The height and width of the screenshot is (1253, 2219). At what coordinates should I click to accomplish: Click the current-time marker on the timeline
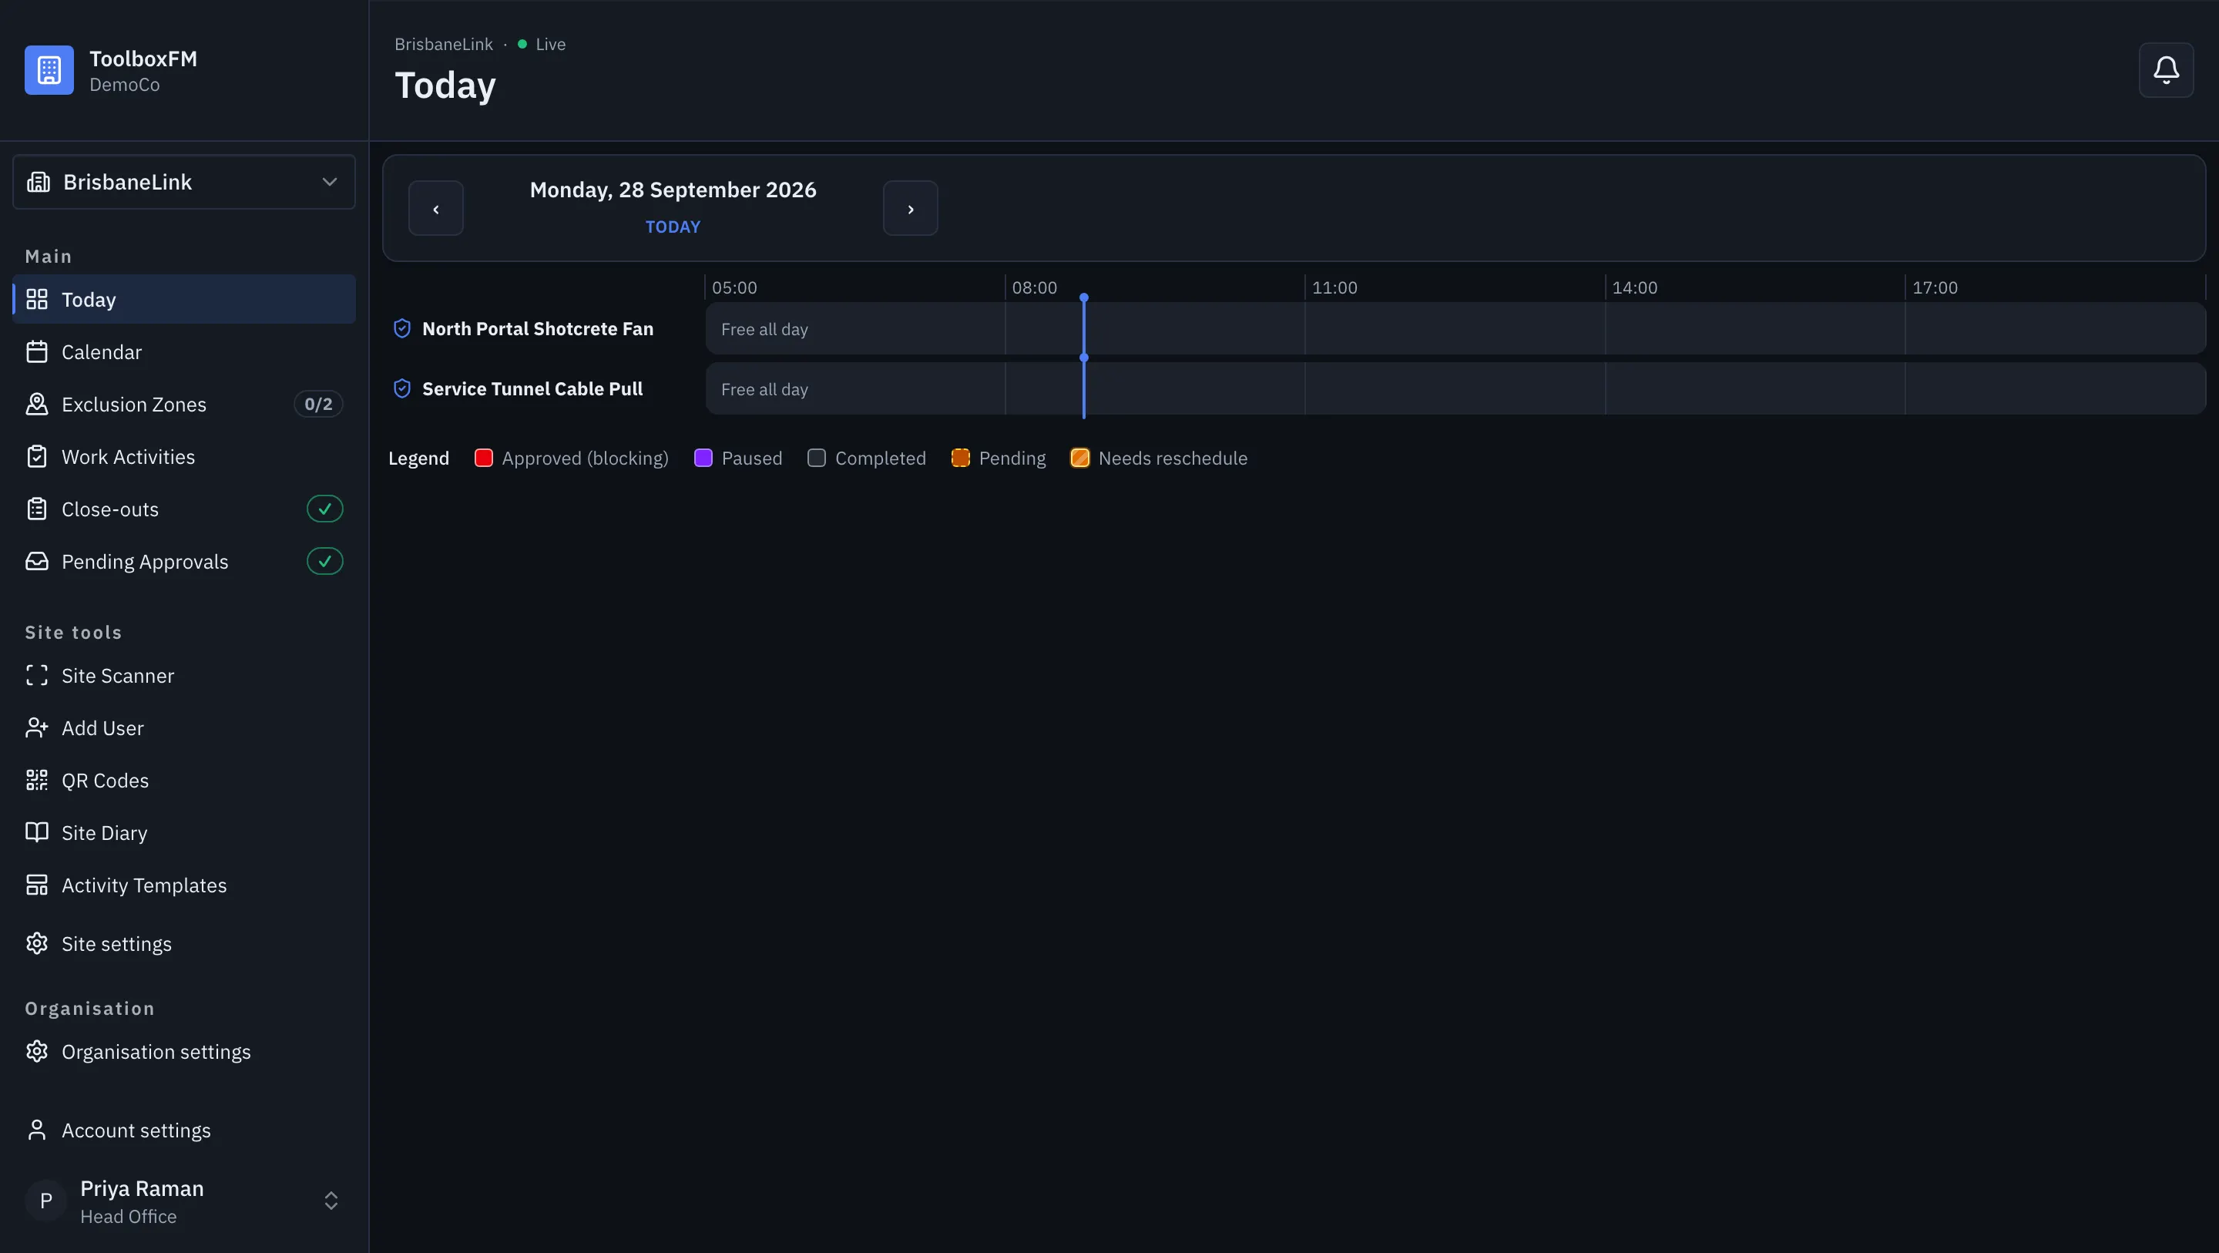pos(1083,357)
